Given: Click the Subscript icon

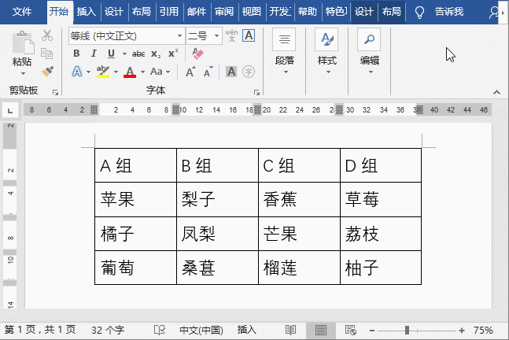Looking at the screenshot, I should coord(156,54).
